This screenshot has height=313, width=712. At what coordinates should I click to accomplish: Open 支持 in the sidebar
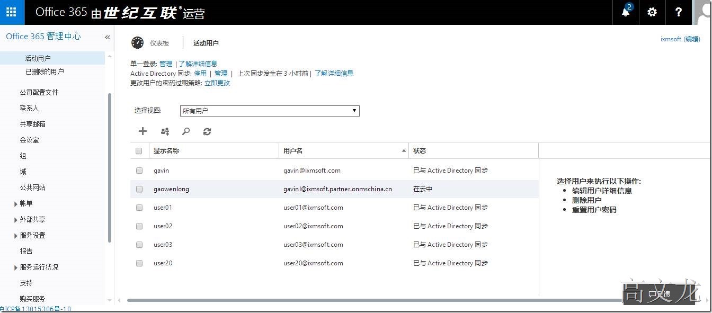(26, 283)
